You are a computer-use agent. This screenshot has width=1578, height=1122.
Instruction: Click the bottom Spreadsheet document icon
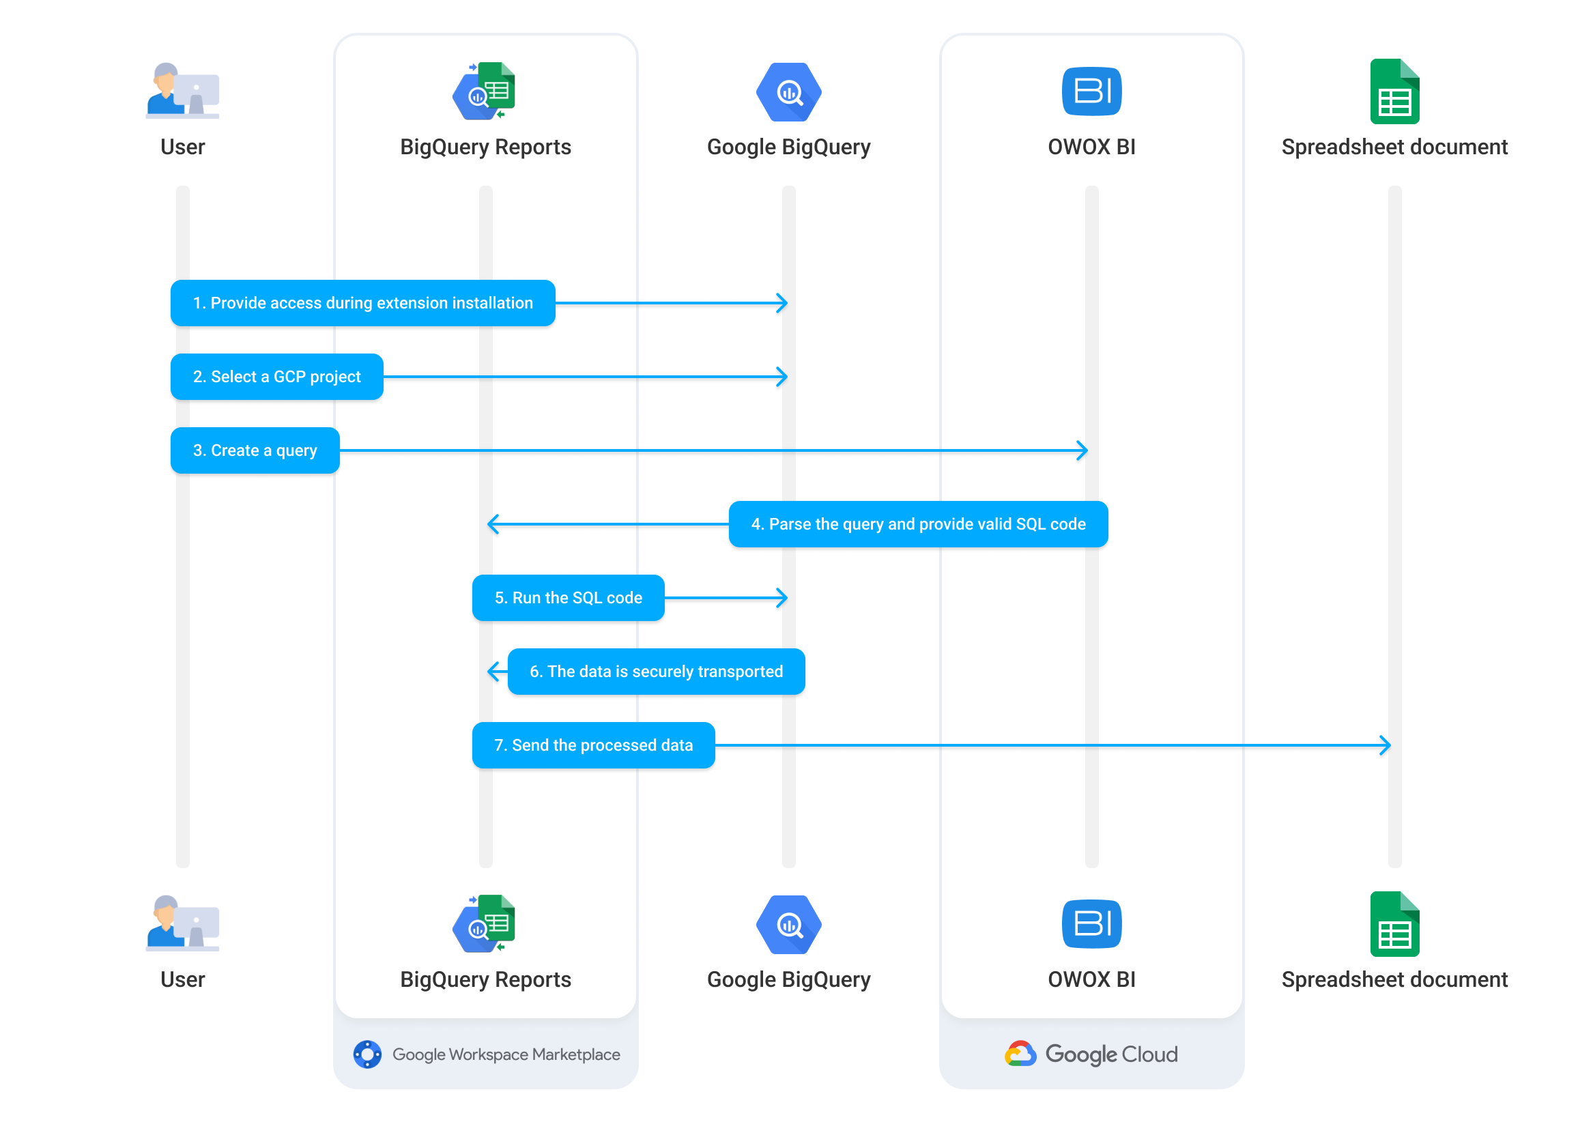click(x=1394, y=924)
